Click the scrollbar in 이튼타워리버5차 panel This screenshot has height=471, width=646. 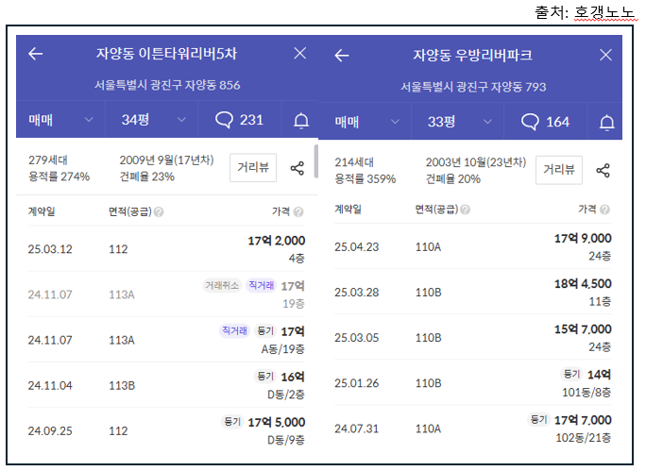pos(316,161)
